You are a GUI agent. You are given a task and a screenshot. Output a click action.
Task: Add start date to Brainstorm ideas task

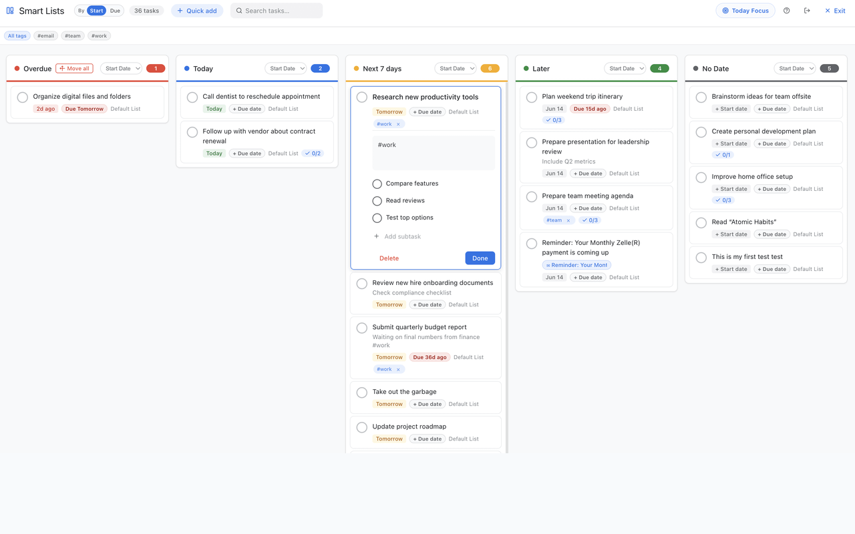(x=731, y=109)
